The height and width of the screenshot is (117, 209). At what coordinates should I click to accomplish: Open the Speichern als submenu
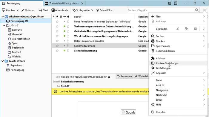(x=178, y=46)
